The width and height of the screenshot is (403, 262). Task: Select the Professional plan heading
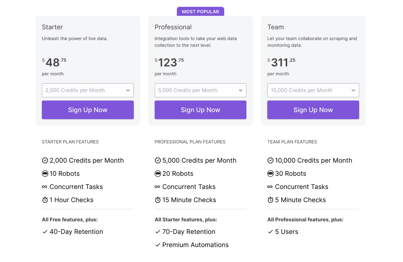click(x=173, y=27)
